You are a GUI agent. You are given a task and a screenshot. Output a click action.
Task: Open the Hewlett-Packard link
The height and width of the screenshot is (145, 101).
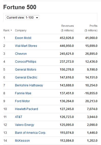[x=26, y=109]
